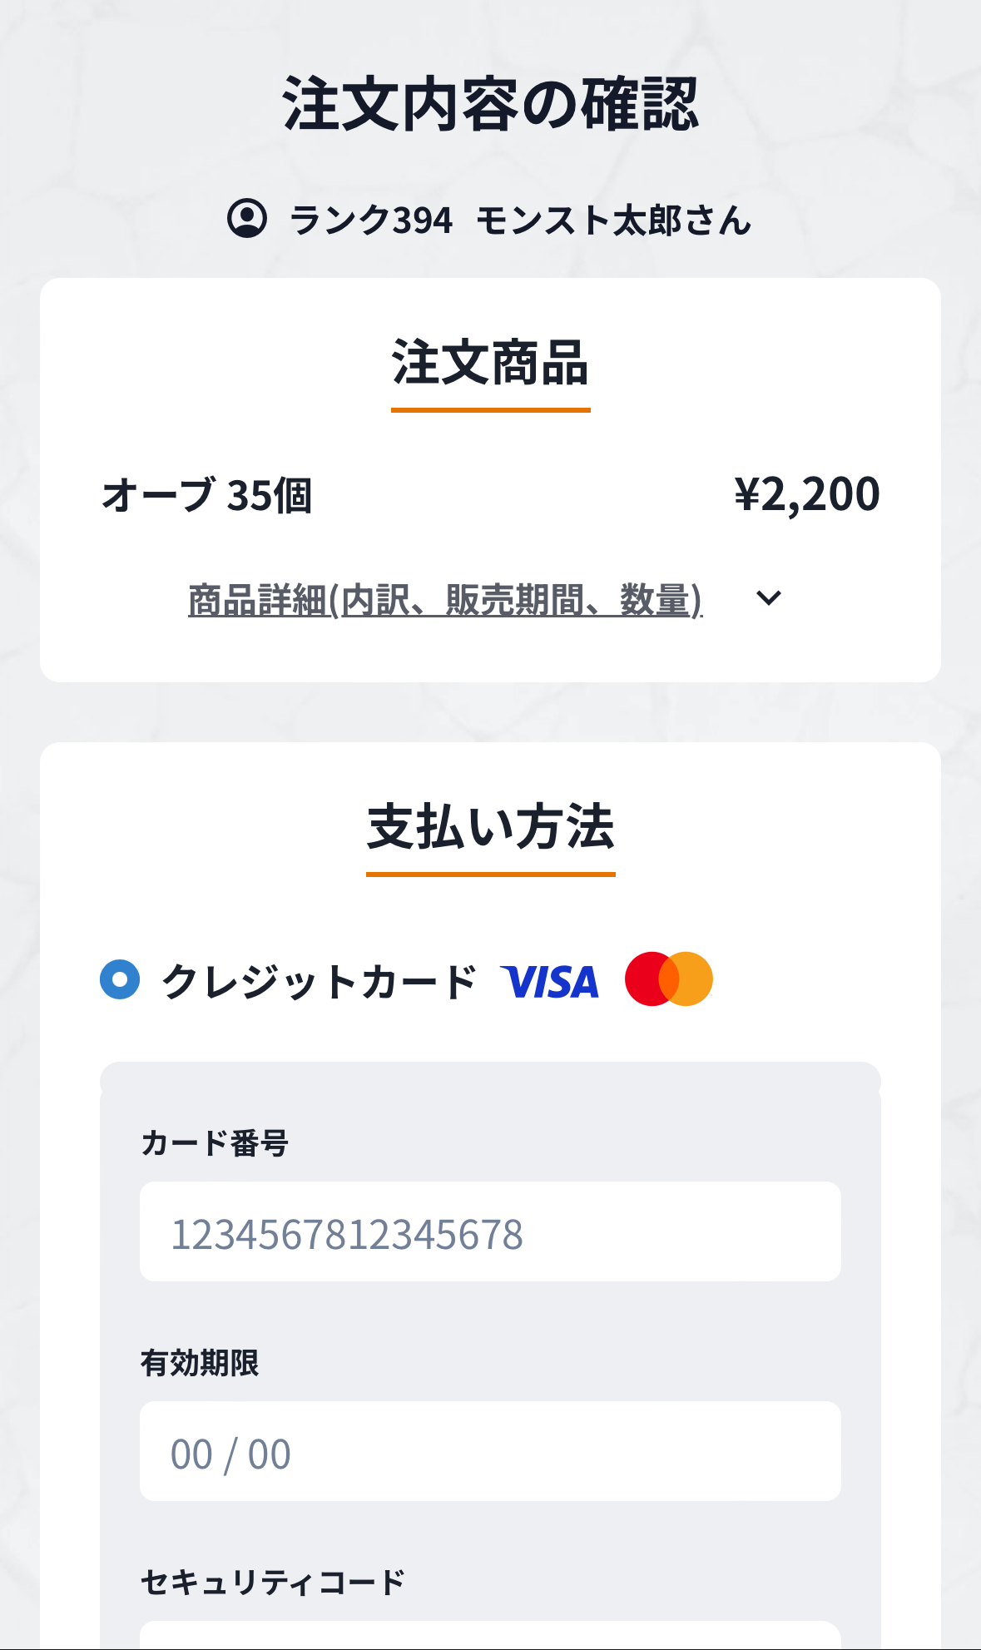Click the Mastercard logo
The image size is (981, 1650).
[x=669, y=979]
